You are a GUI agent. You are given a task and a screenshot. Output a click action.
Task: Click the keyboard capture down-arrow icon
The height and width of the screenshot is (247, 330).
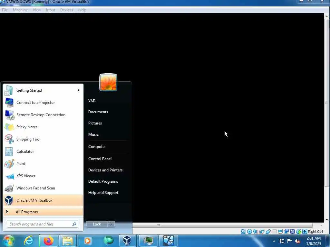pos(305,232)
